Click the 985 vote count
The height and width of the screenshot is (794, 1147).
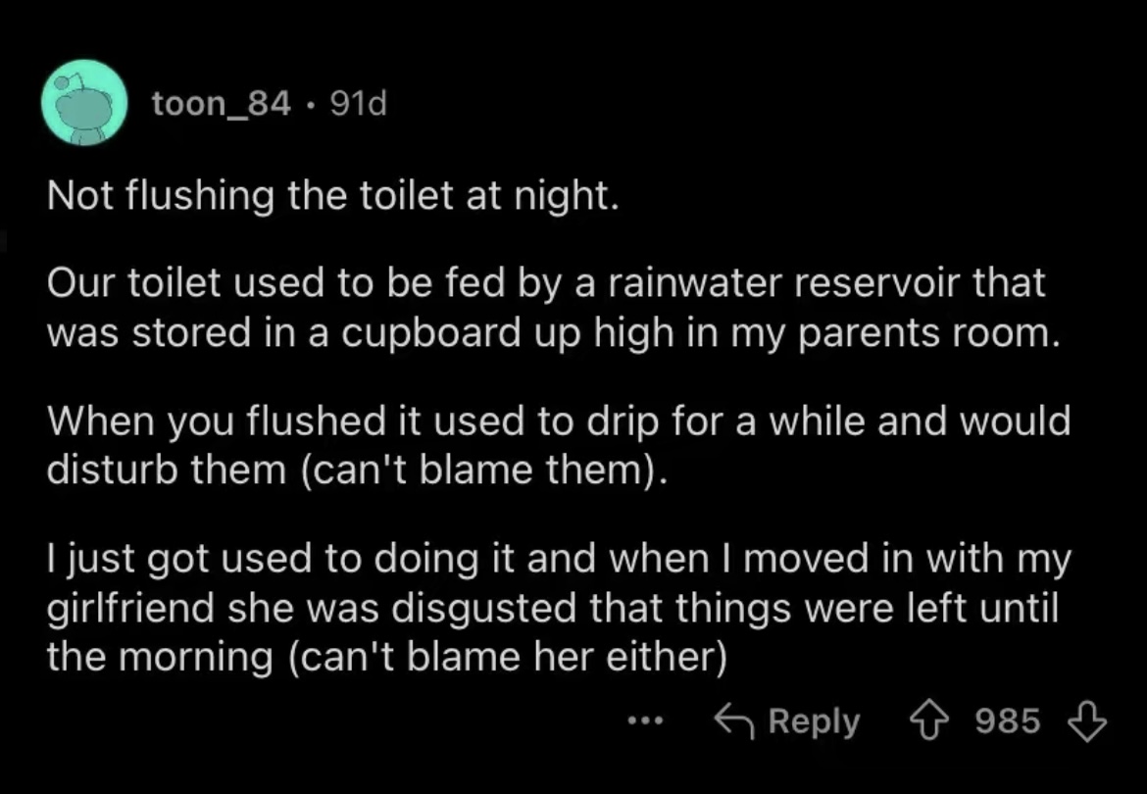click(1008, 722)
